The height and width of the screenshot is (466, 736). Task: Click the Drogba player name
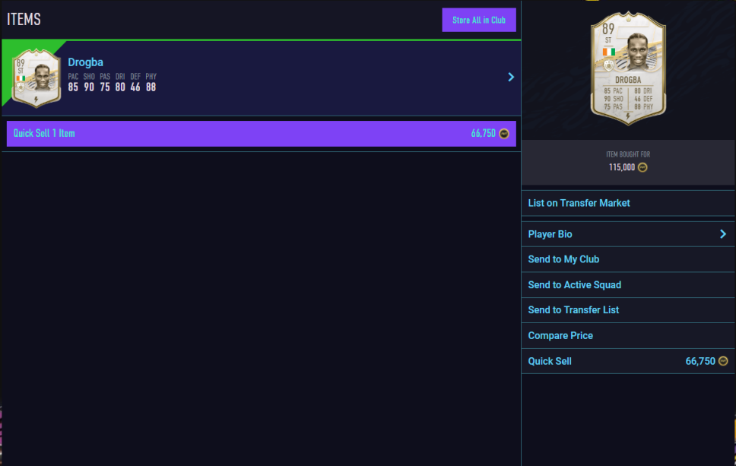[x=85, y=62]
